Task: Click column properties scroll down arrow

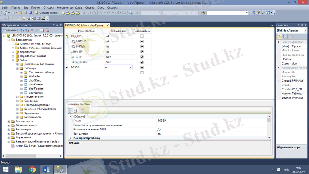Action: point(269,138)
